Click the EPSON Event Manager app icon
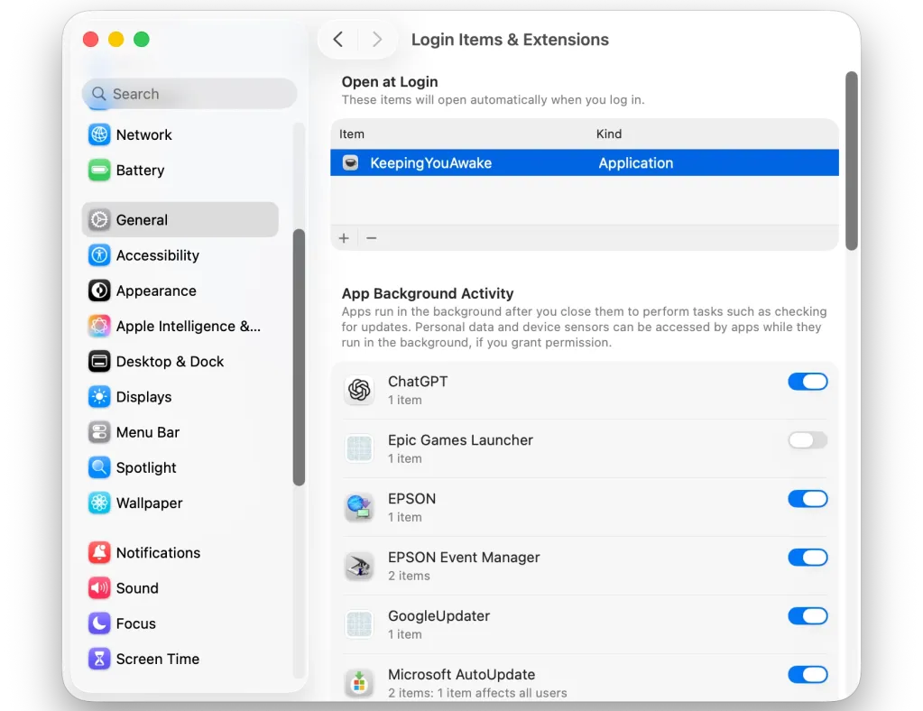 (x=359, y=566)
